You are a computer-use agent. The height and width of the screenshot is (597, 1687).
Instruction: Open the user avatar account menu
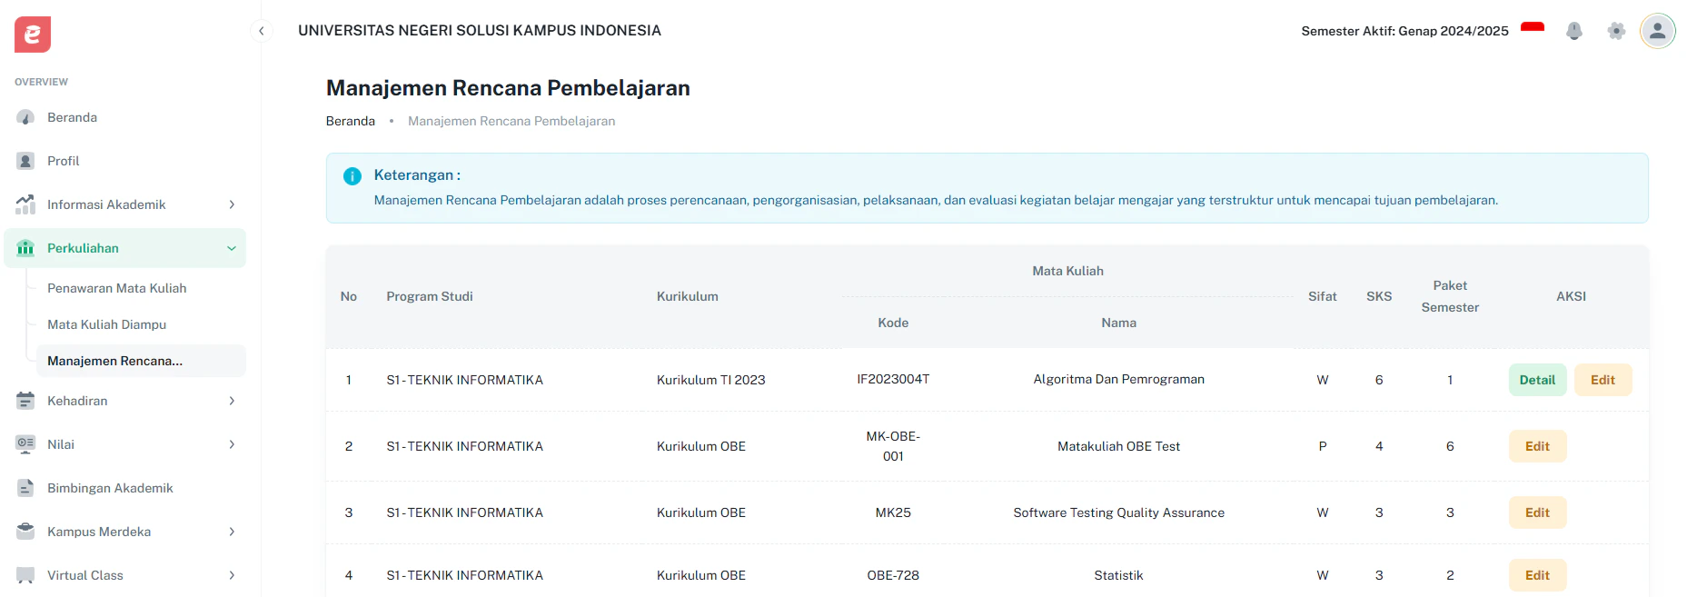(x=1658, y=31)
